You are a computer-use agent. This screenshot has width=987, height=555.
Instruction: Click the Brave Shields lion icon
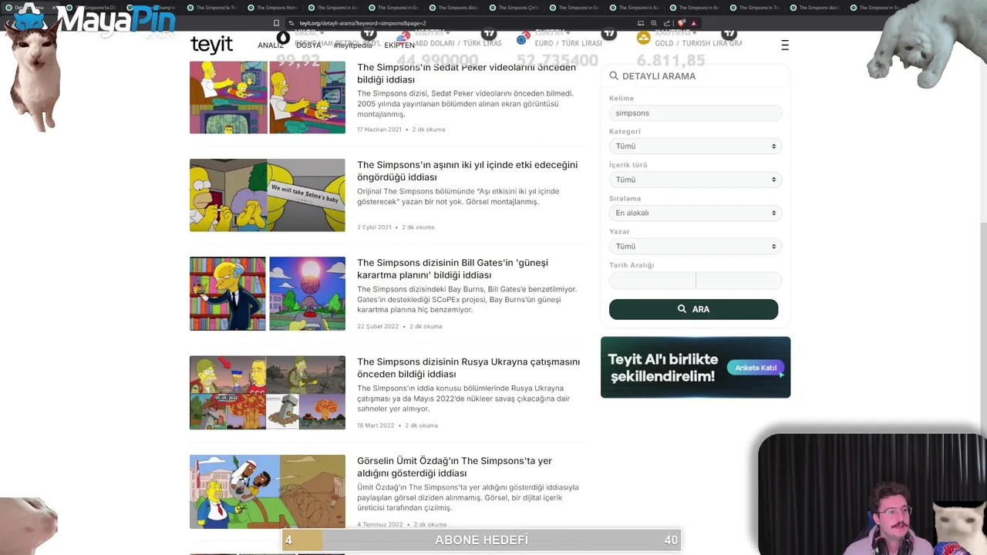click(682, 23)
